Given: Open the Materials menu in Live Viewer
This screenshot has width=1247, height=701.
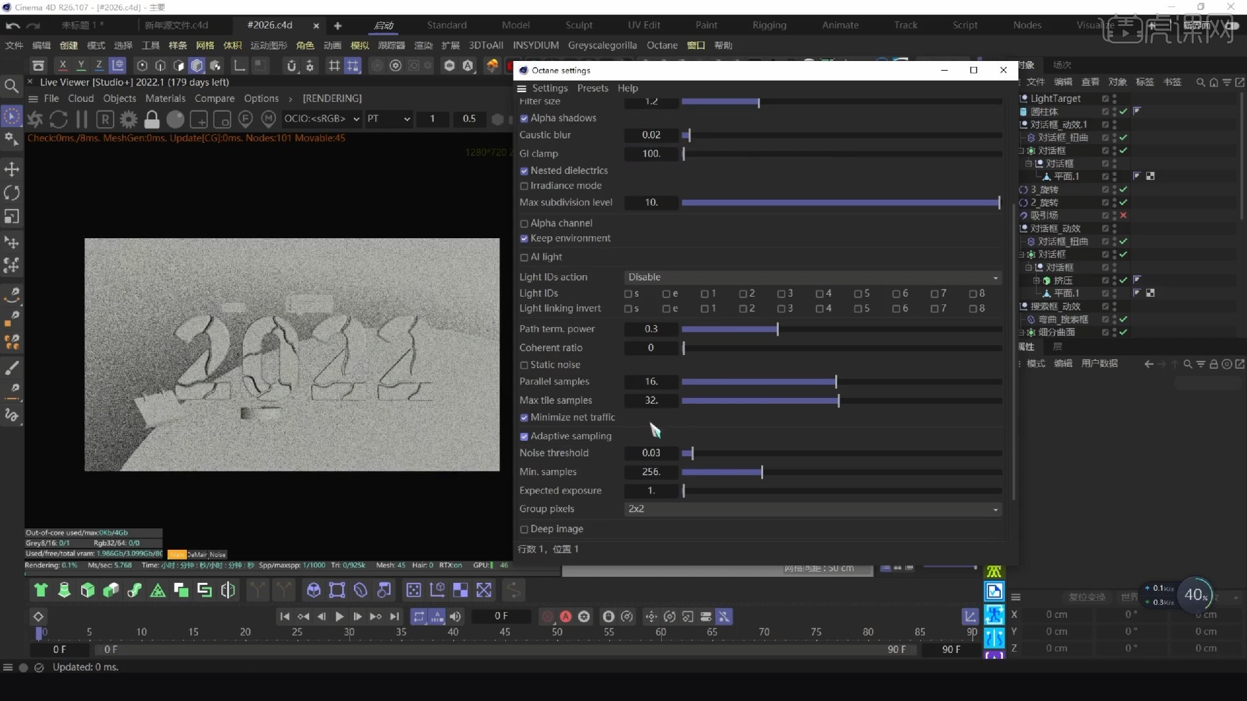Looking at the screenshot, I should (165, 99).
